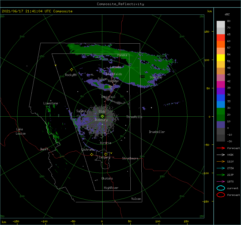Click the Blackfalds city label
This screenshot has width=241, height=225.
point(114,74)
